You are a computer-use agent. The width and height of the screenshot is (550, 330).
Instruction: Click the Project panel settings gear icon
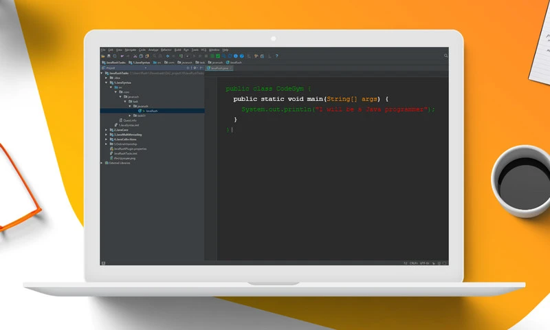(195, 68)
